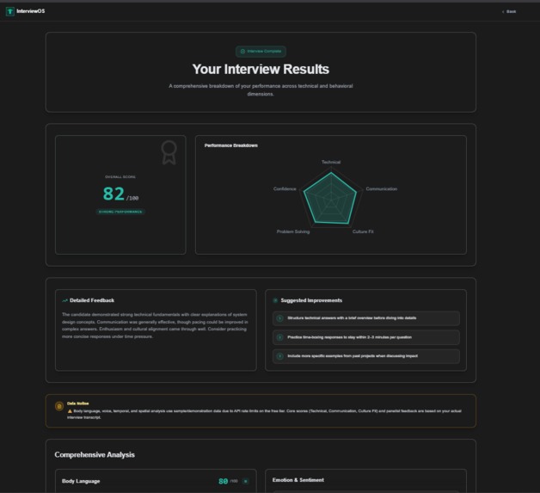Click the OVERALL SCORE label
Viewport: 540px width, 493px height.
[x=120, y=176]
